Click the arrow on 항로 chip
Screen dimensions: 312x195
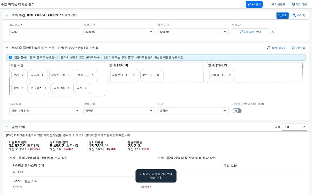coord(151,75)
